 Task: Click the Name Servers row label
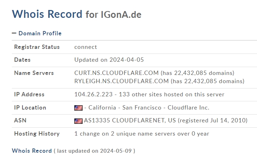tap(34, 73)
